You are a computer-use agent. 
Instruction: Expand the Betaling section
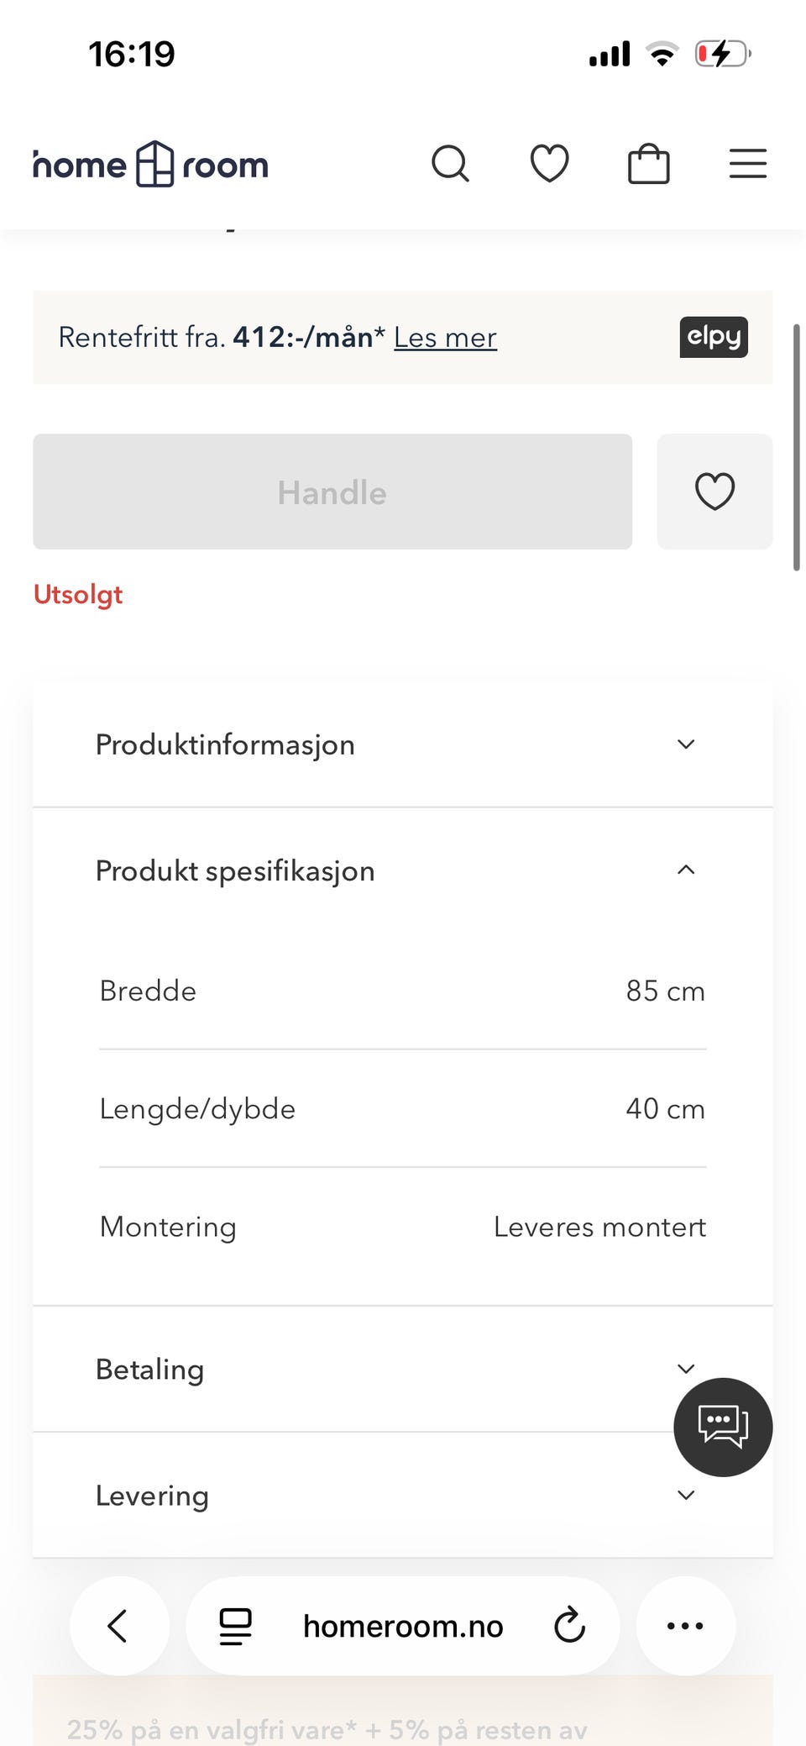coord(403,1370)
